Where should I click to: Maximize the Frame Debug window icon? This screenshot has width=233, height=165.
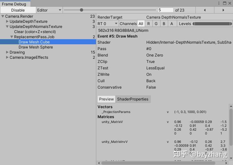(225, 3)
